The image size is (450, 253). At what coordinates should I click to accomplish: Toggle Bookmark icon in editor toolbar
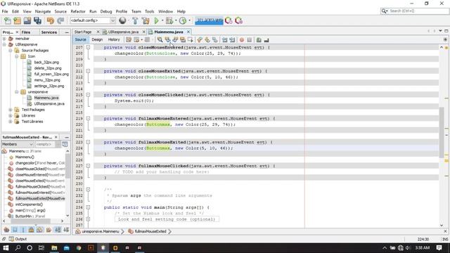coord(214,40)
